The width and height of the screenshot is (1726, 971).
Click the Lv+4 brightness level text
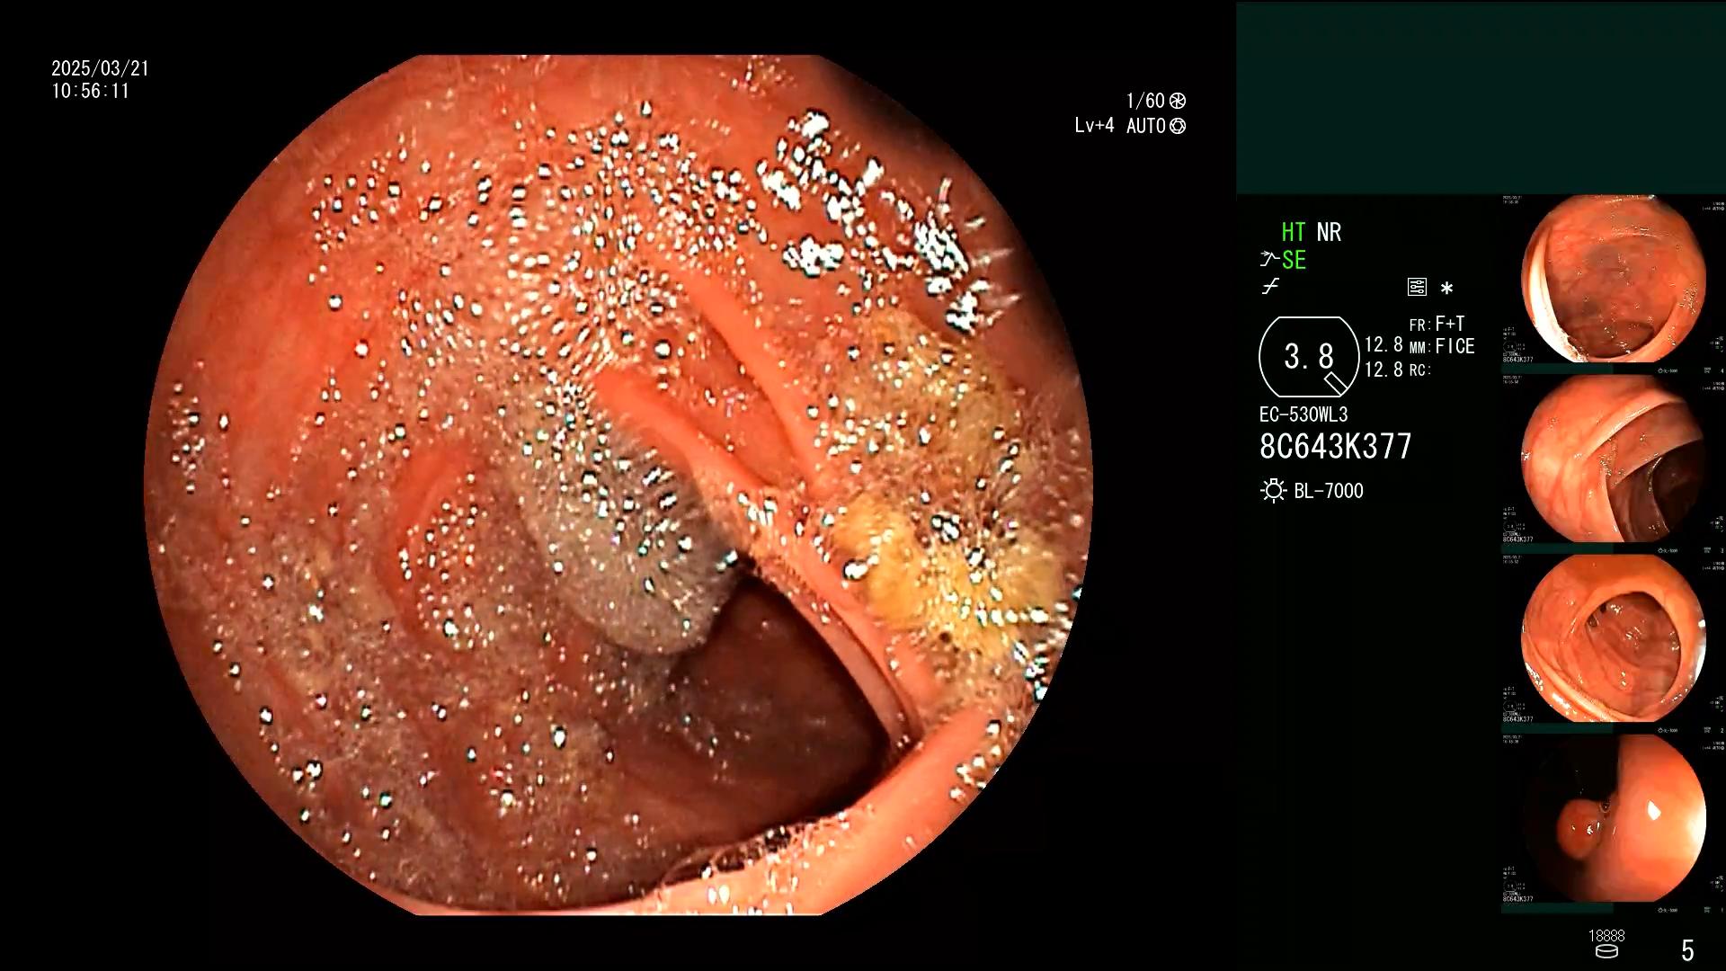[x=1094, y=126]
